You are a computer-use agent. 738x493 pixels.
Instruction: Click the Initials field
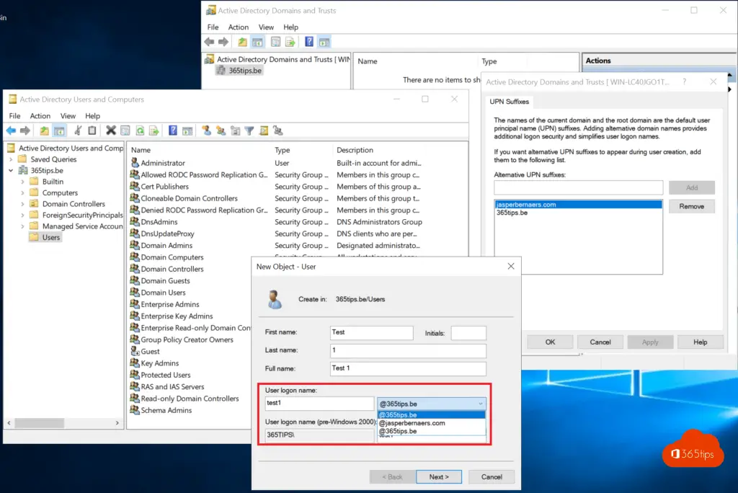click(x=468, y=332)
